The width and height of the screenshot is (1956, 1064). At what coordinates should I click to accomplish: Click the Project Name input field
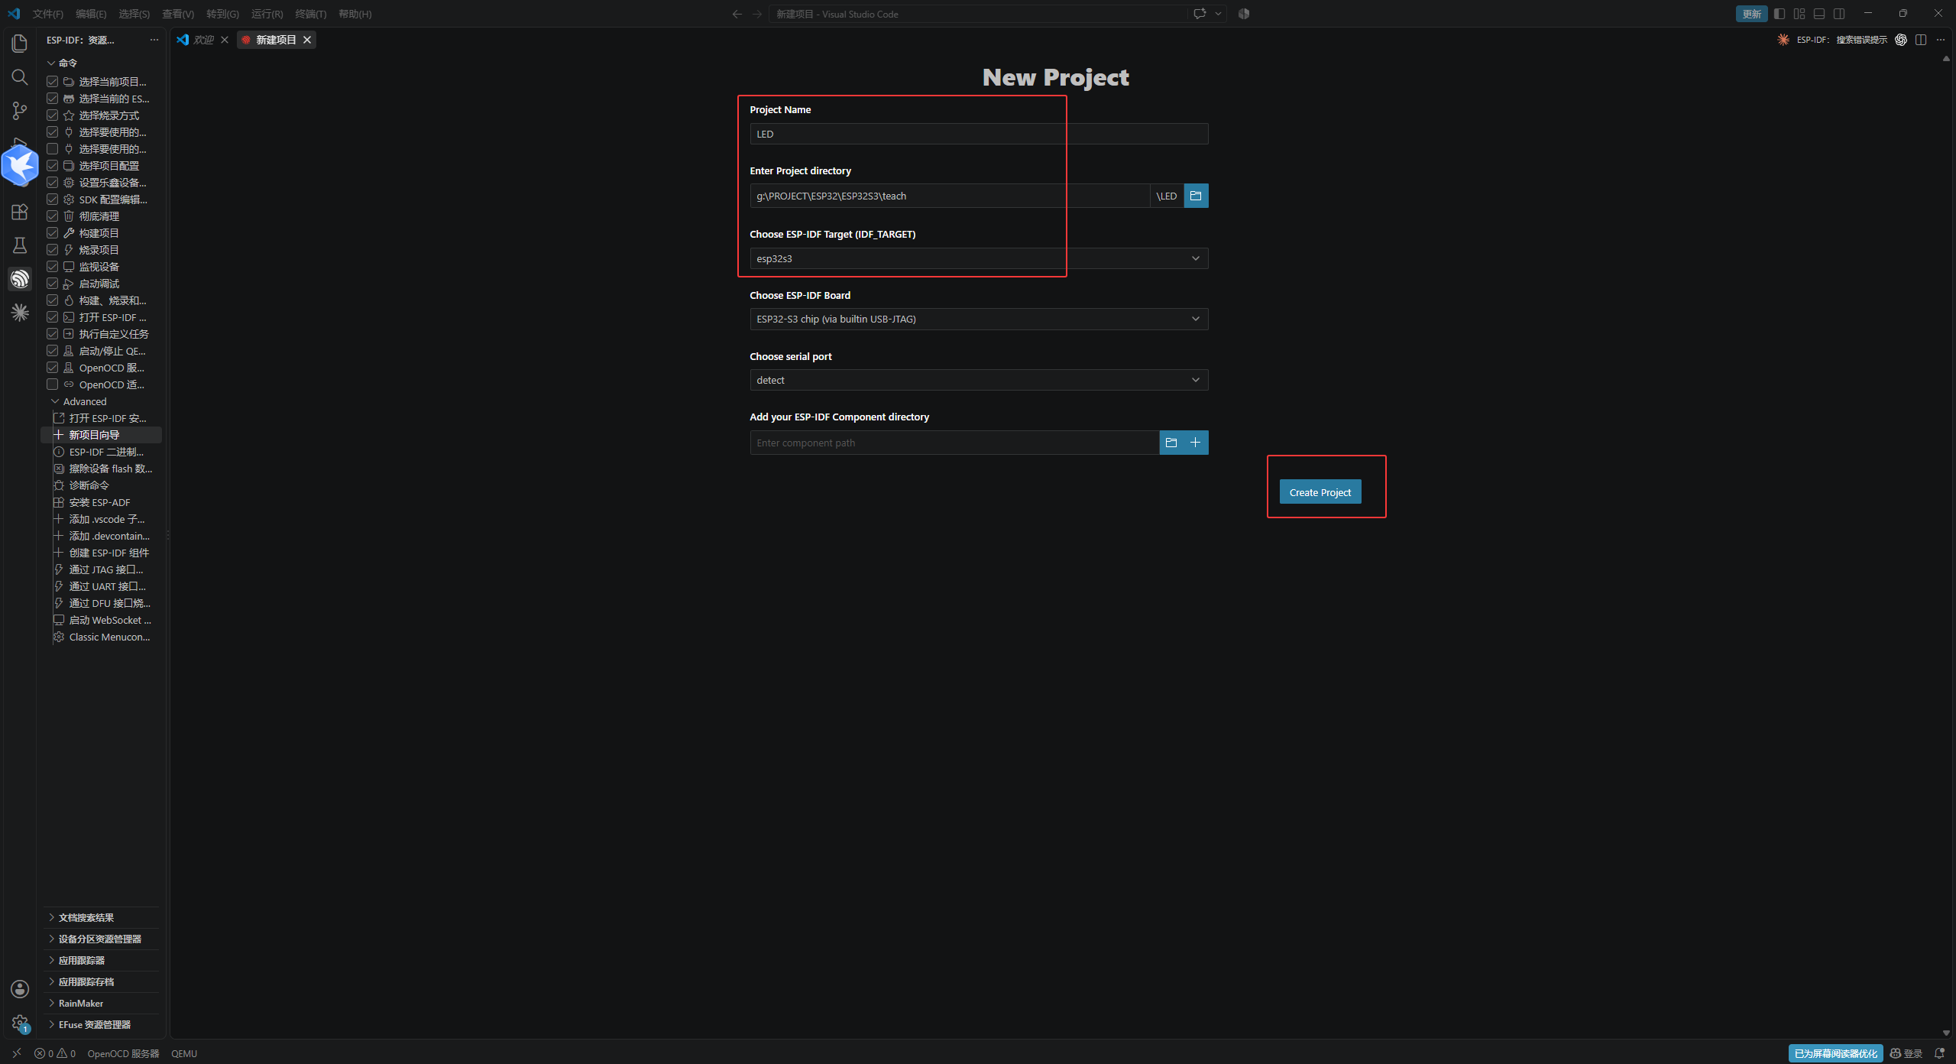979,134
